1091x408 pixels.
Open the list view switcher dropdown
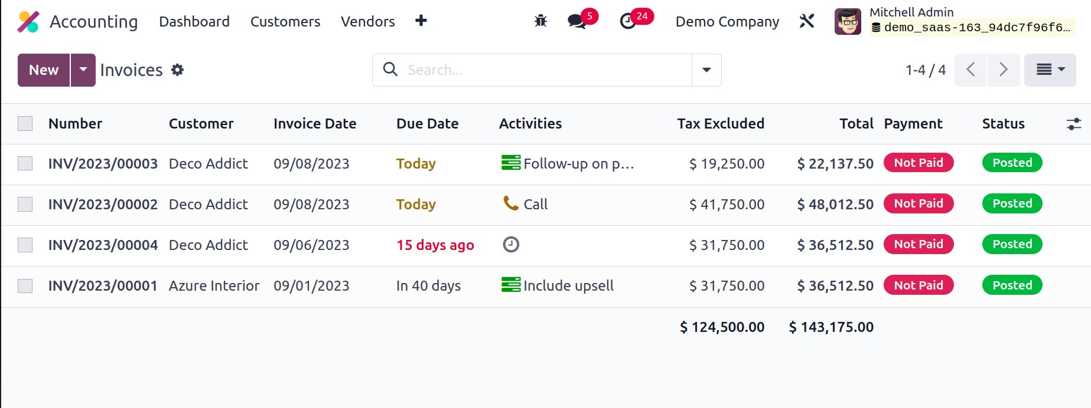(1050, 70)
